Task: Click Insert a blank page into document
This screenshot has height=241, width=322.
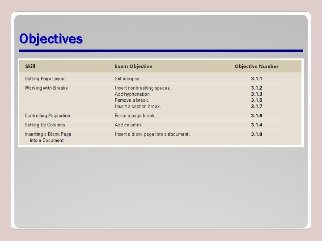Action: [152, 134]
